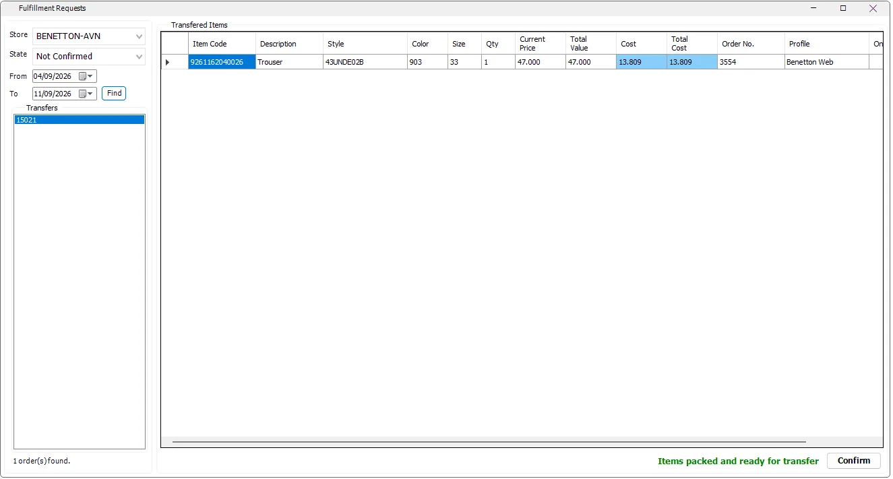This screenshot has height=479, width=893.
Task: Click the Profile column header
Action: (827, 44)
